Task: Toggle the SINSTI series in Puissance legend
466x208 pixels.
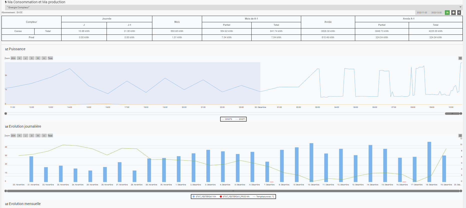Action: [x=240, y=119]
